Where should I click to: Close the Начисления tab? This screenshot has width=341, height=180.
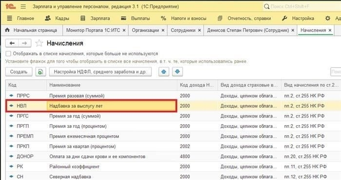point(330,31)
